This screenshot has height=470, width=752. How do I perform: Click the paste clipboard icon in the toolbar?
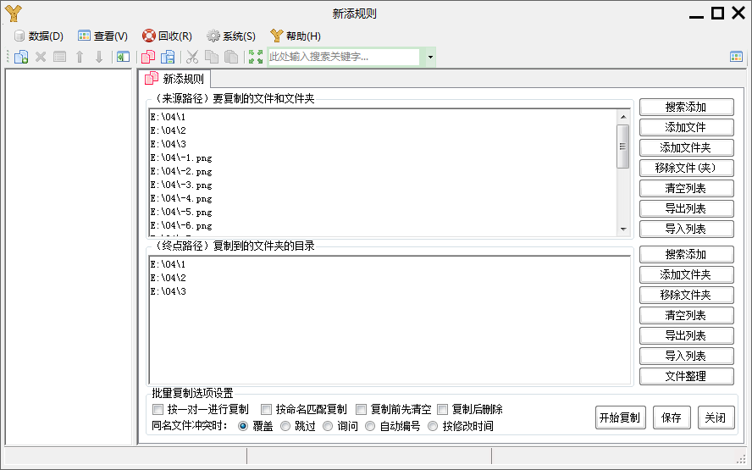(231, 57)
